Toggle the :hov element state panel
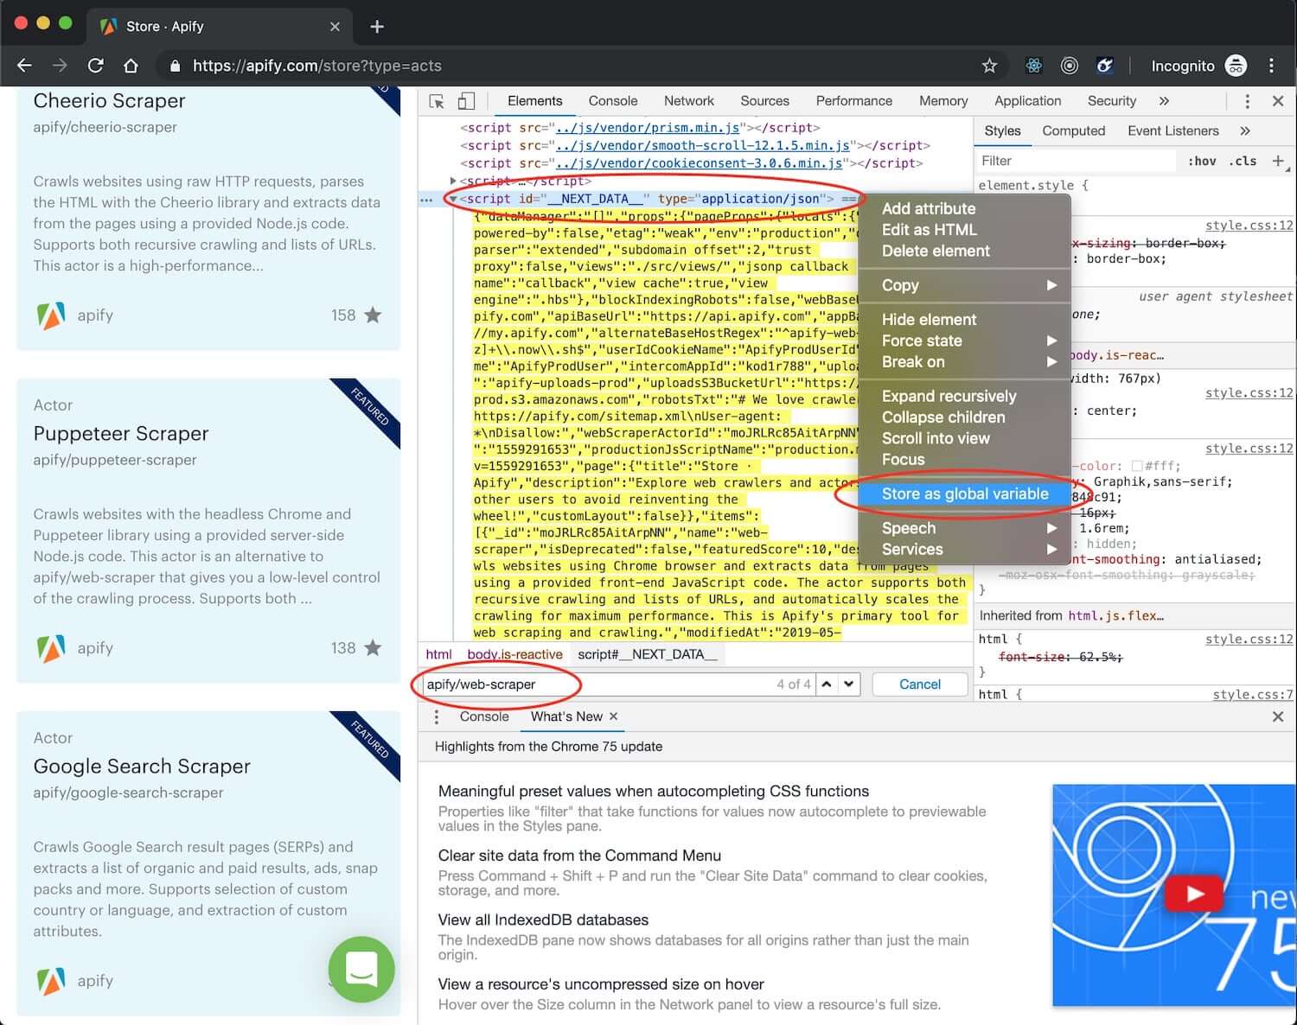 [x=1202, y=161]
